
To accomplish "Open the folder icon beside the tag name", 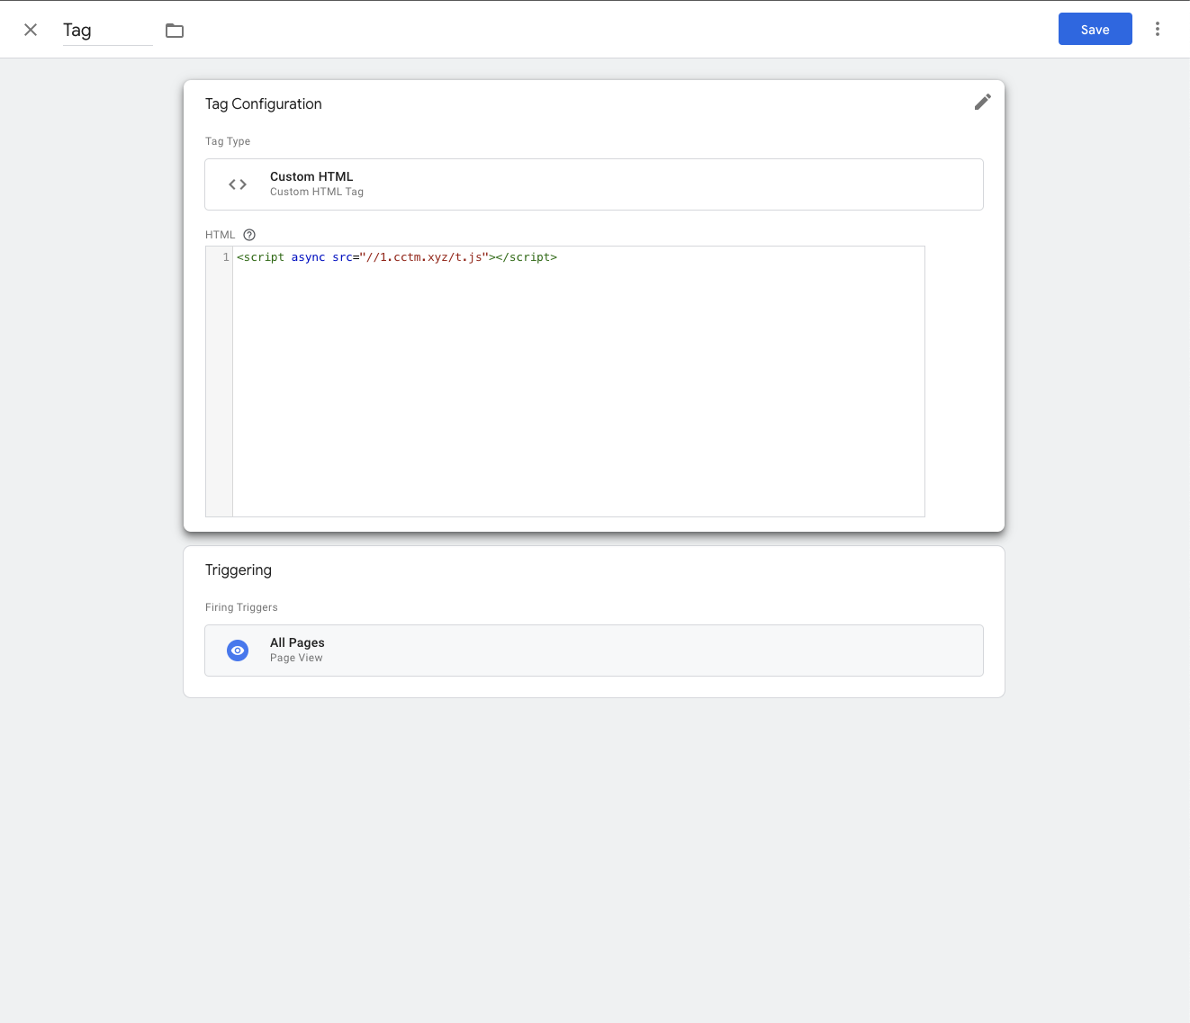I will [x=175, y=31].
